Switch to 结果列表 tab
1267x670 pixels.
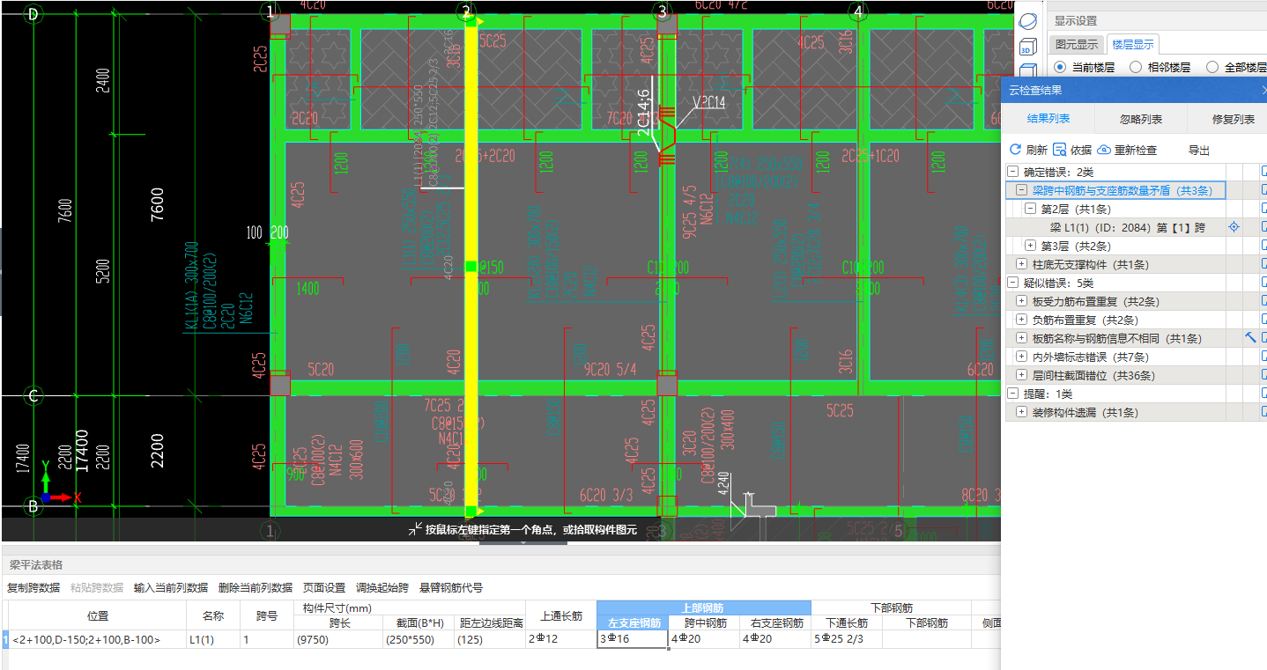click(x=1048, y=119)
